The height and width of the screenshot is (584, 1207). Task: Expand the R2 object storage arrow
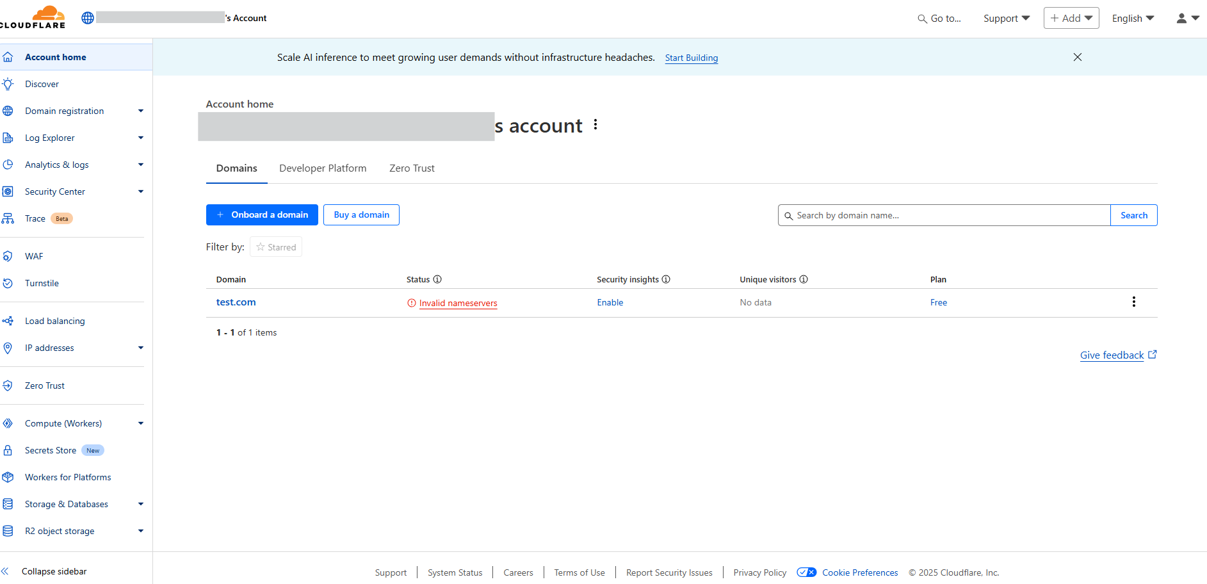(141, 531)
